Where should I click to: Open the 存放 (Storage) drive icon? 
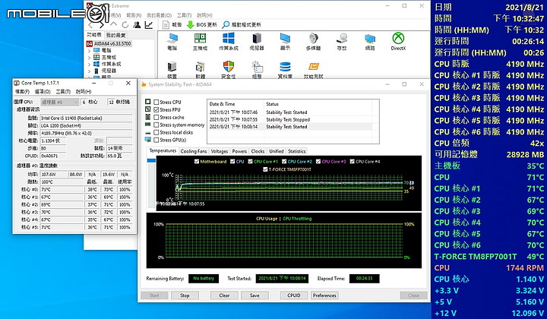[342, 38]
